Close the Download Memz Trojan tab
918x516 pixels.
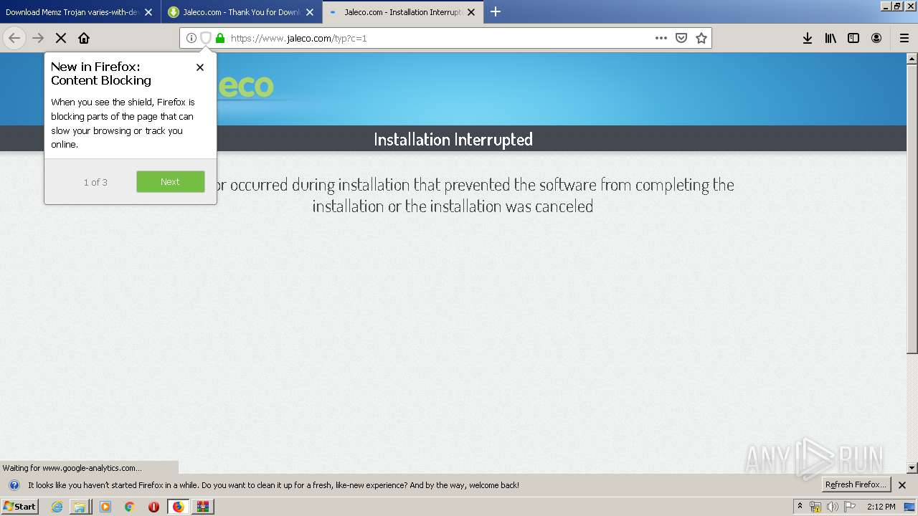[148, 12]
